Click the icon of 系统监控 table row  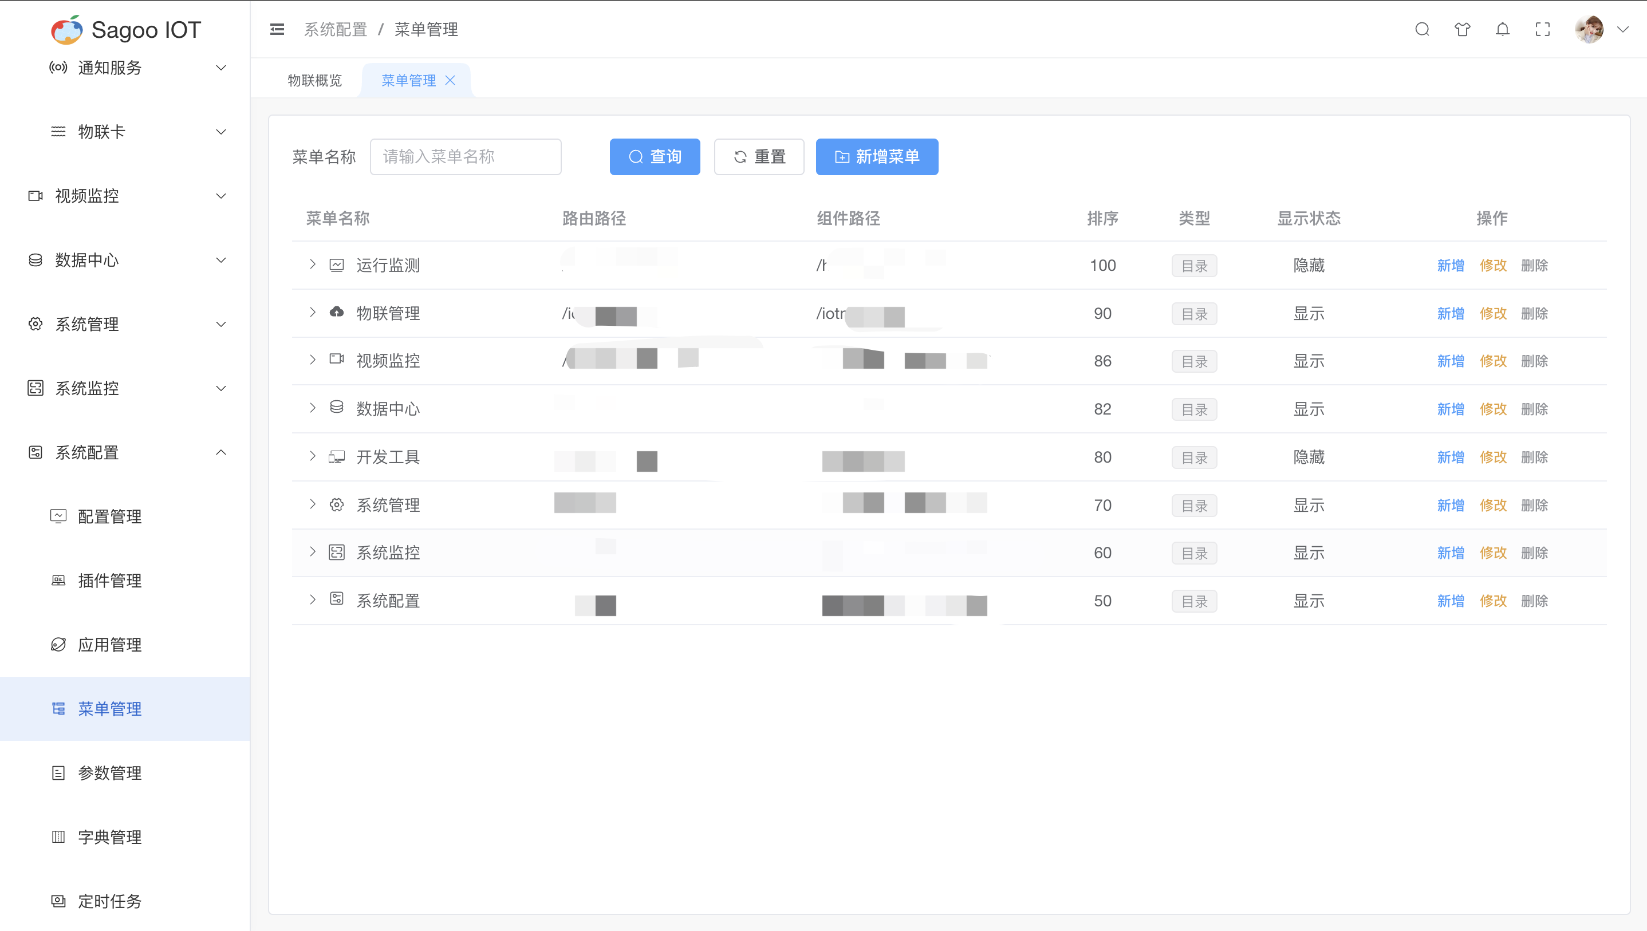coord(336,553)
